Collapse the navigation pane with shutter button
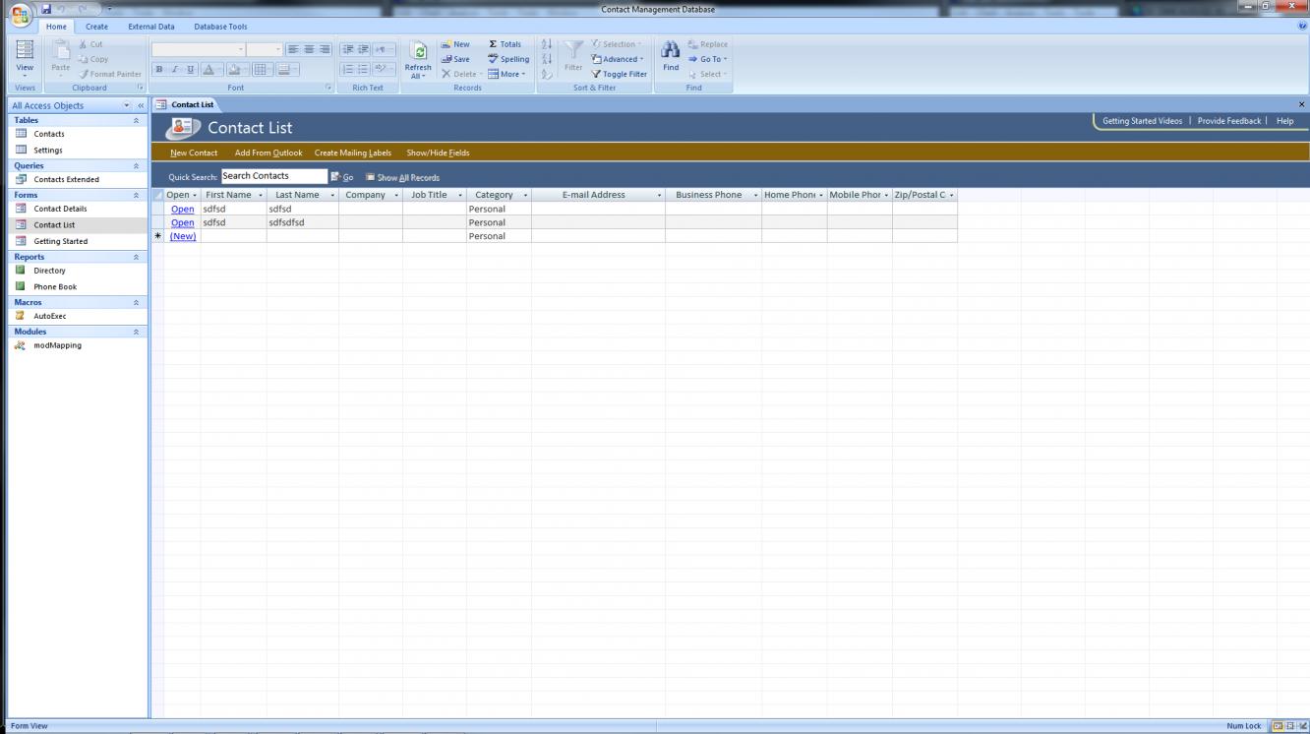The width and height of the screenshot is (1310, 734). click(x=140, y=105)
